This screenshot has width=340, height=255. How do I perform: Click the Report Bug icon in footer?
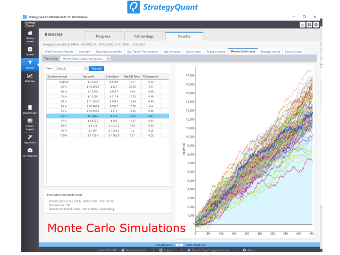pyautogui.click(x=189, y=250)
